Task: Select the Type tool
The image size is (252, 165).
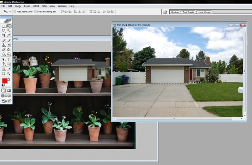Action: click(9, 60)
